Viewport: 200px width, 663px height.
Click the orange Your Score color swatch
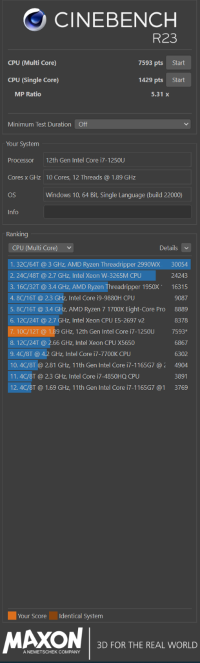(12, 616)
